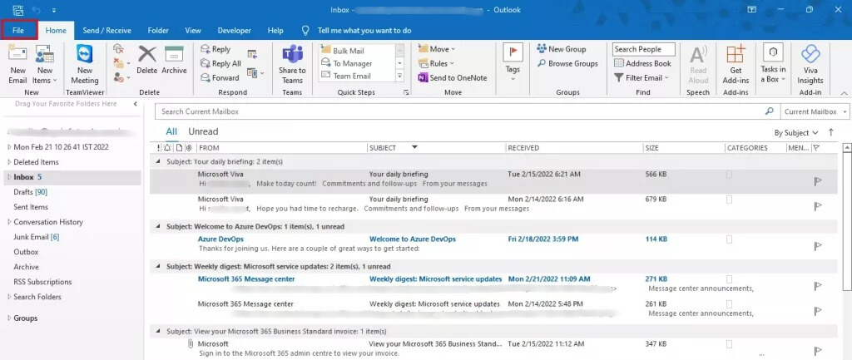The width and height of the screenshot is (852, 360).
Task: Expand the Groups node in folder pane
Action: tap(9, 318)
